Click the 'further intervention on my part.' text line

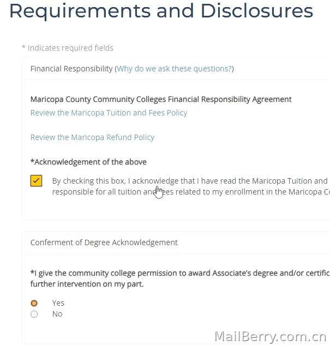pyautogui.click(x=87, y=284)
